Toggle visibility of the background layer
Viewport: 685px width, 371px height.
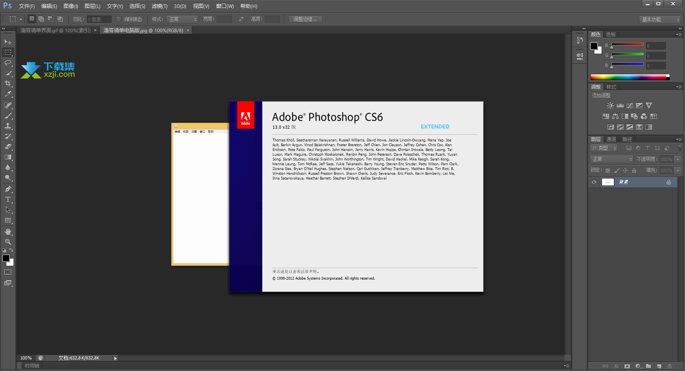pos(594,182)
